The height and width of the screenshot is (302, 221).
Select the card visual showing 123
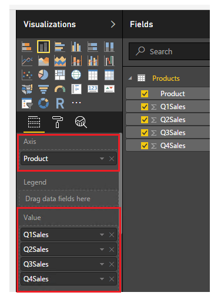tap(93, 88)
